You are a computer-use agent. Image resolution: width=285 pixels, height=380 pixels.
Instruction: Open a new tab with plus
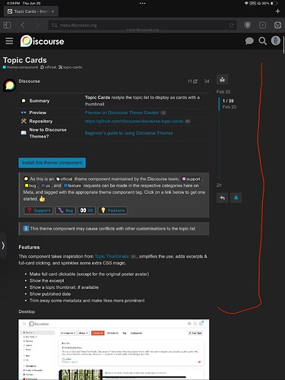(x=277, y=11)
